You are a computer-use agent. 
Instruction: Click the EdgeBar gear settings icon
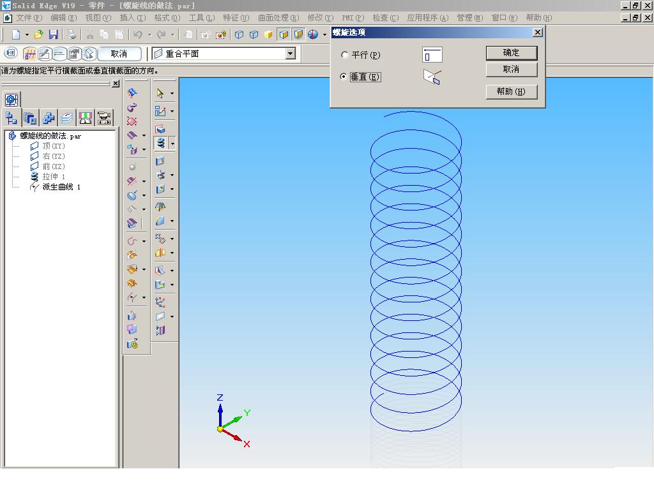[11, 100]
